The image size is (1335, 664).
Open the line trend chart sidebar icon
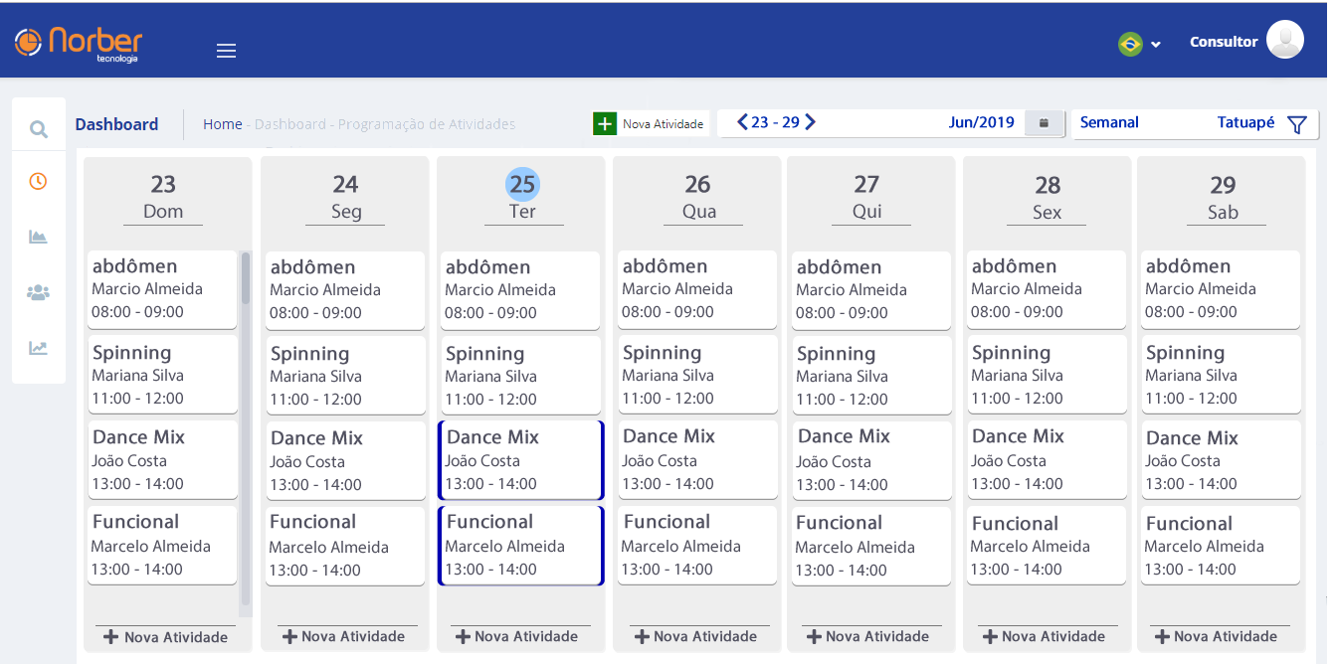[39, 348]
